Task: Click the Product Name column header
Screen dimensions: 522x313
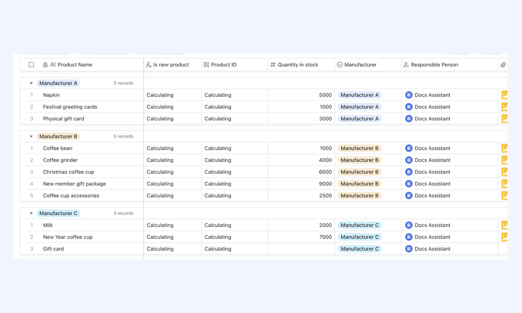Action: [82, 65]
